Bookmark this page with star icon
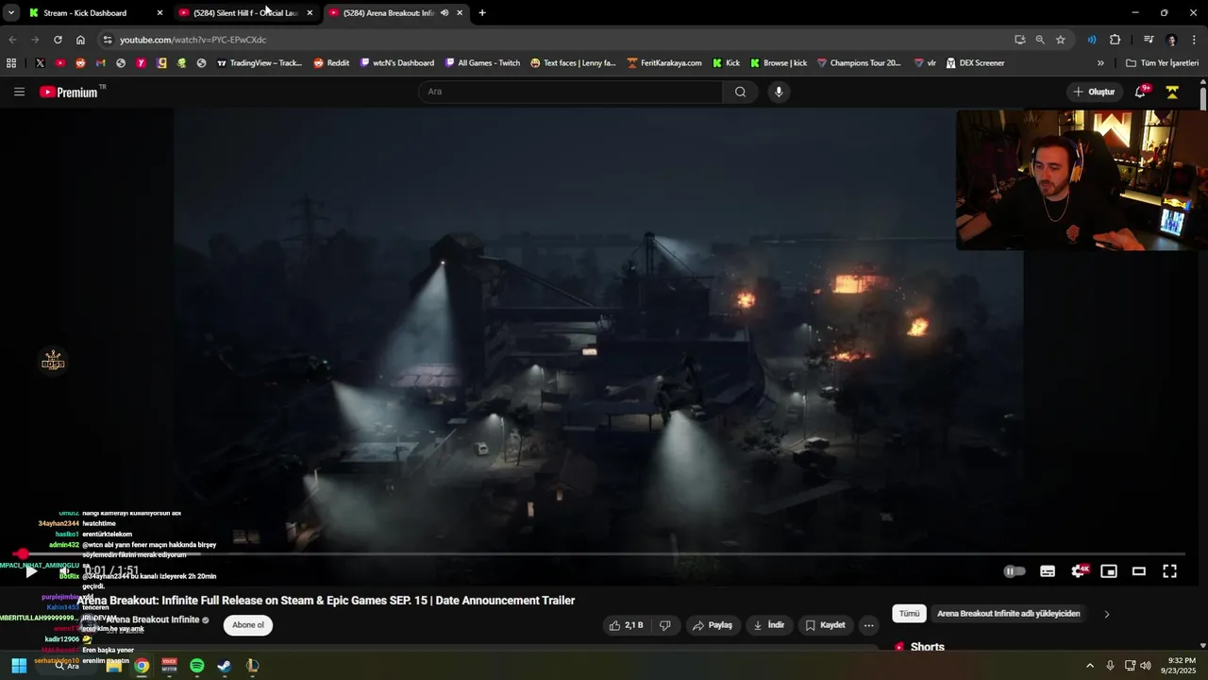 [1061, 40]
